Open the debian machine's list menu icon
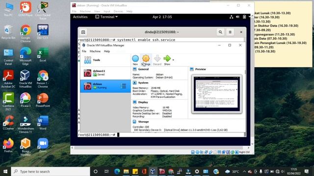Viewport: 314px width, 176px height. 123,86
